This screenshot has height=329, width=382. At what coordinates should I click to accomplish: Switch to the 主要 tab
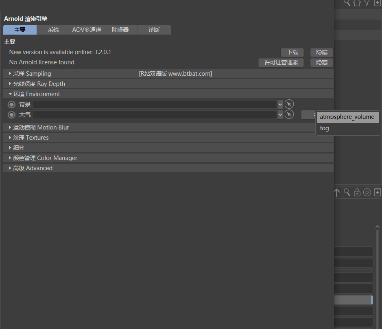click(20, 30)
